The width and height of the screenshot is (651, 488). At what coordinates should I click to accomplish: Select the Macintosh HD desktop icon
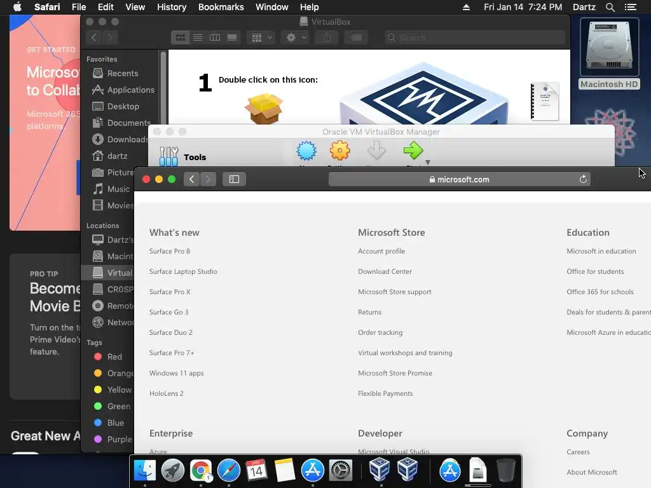pyautogui.click(x=609, y=53)
